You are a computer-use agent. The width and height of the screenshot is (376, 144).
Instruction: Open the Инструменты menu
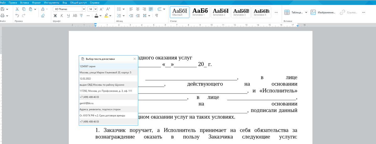point(52,2)
